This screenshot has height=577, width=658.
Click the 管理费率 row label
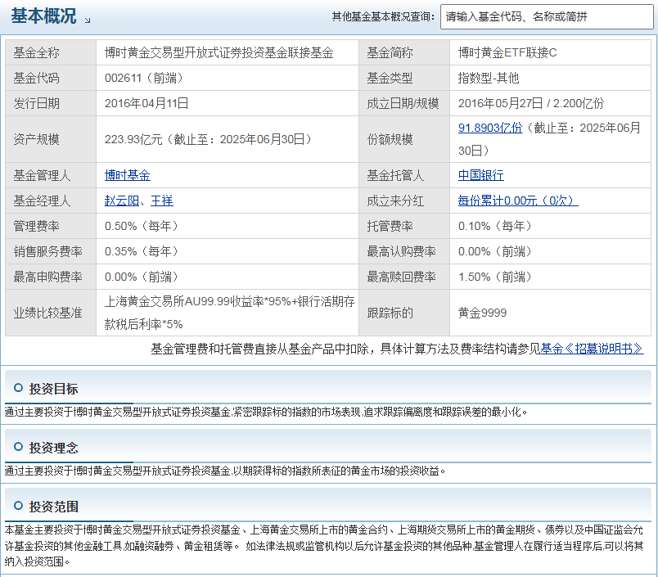pos(37,227)
